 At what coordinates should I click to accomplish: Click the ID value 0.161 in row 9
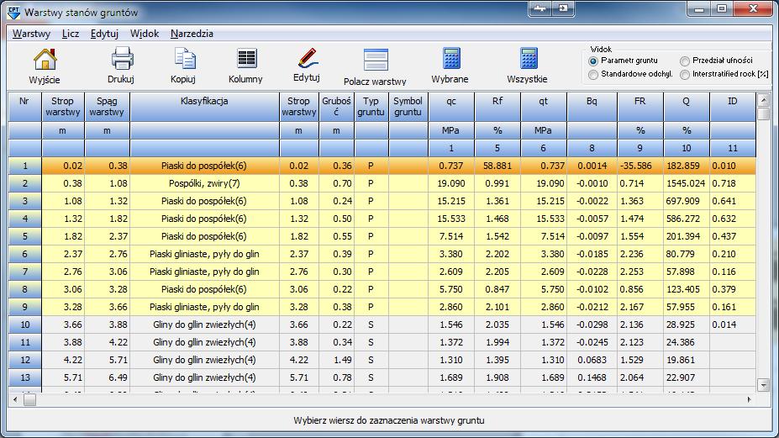coord(732,307)
